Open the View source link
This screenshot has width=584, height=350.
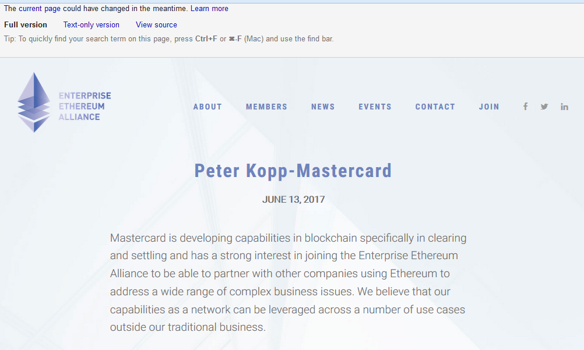pos(156,25)
